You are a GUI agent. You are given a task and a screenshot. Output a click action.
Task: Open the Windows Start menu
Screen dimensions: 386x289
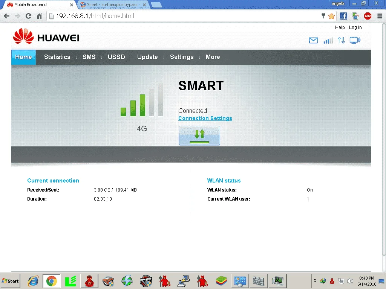pos(10,281)
